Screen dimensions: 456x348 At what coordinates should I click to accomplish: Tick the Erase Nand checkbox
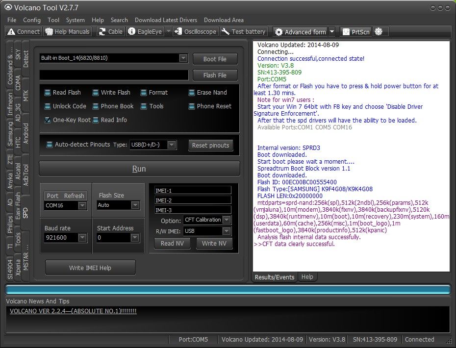pos(191,93)
